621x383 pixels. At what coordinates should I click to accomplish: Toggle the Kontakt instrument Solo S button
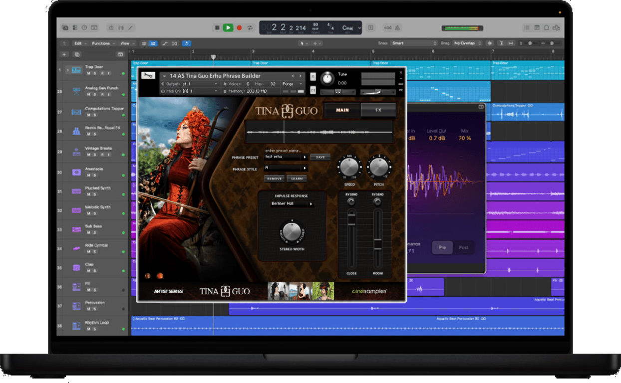(x=313, y=77)
